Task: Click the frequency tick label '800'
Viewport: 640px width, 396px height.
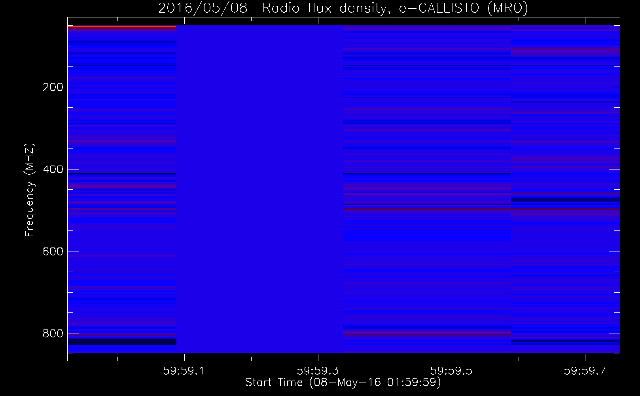Action: coord(53,334)
